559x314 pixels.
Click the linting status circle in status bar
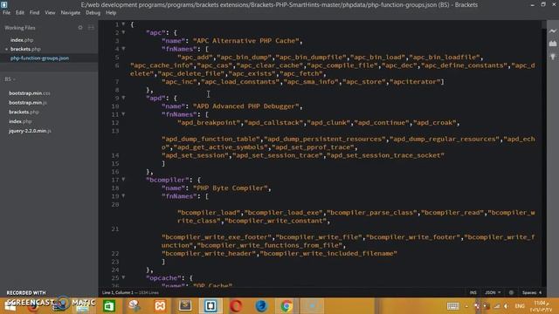point(511,293)
